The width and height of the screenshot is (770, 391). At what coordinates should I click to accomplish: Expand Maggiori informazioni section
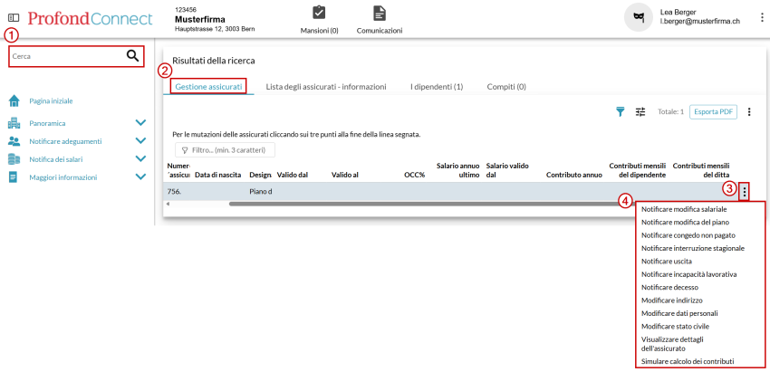click(140, 177)
